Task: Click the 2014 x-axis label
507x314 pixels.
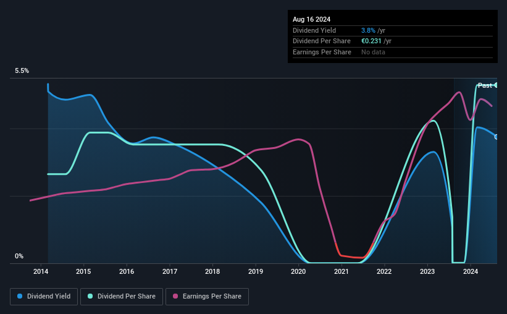Action: click(41, 271)
